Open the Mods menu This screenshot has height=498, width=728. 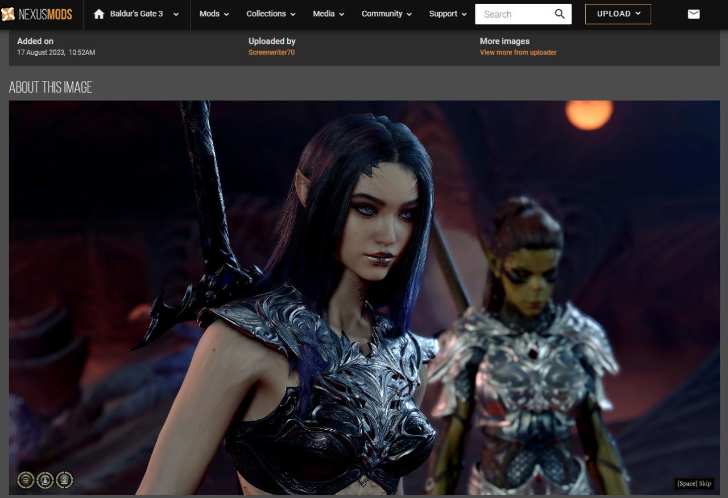click(x=214, y=14)
